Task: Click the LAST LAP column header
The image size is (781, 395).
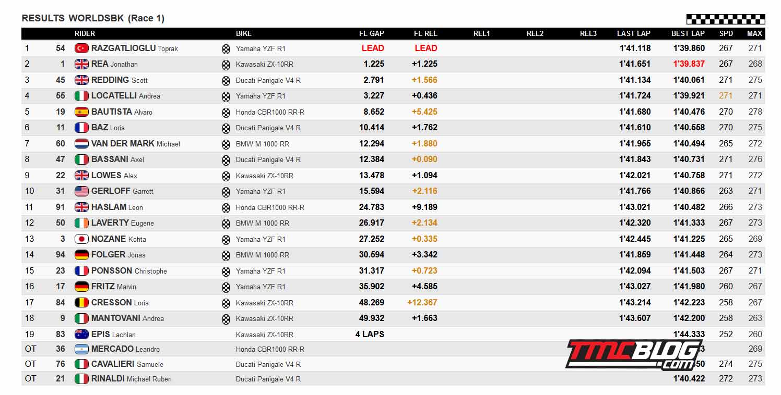Action: (x=634, y=33)
